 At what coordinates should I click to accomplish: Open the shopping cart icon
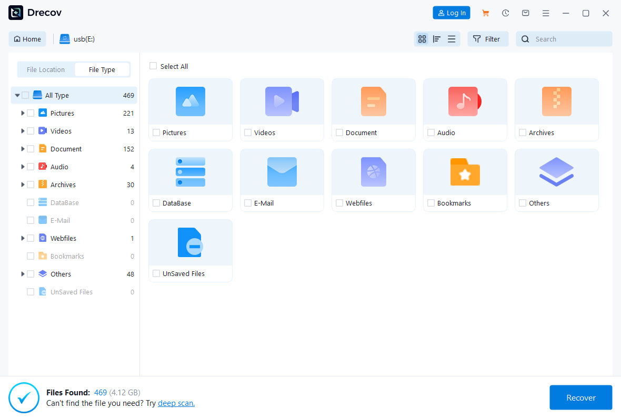(x=485, y=13)
